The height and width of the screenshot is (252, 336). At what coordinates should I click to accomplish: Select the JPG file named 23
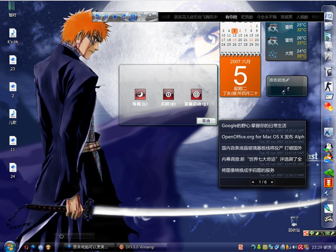(13, 63)
